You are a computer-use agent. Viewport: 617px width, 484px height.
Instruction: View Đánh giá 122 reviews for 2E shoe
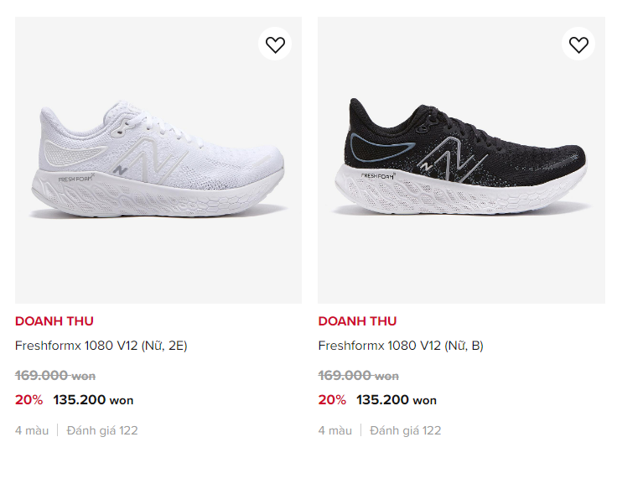pyautogui.click(x=102, y=430)
